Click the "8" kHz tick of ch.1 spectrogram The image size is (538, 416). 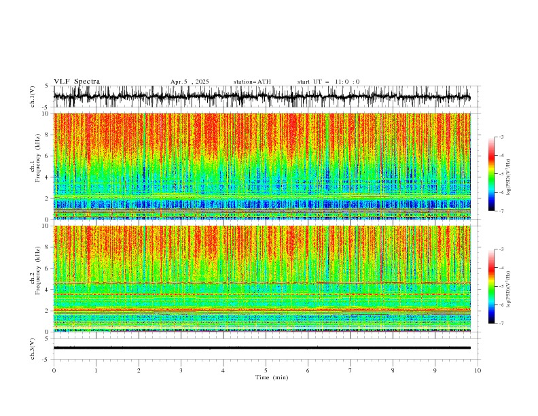point(48,135)
